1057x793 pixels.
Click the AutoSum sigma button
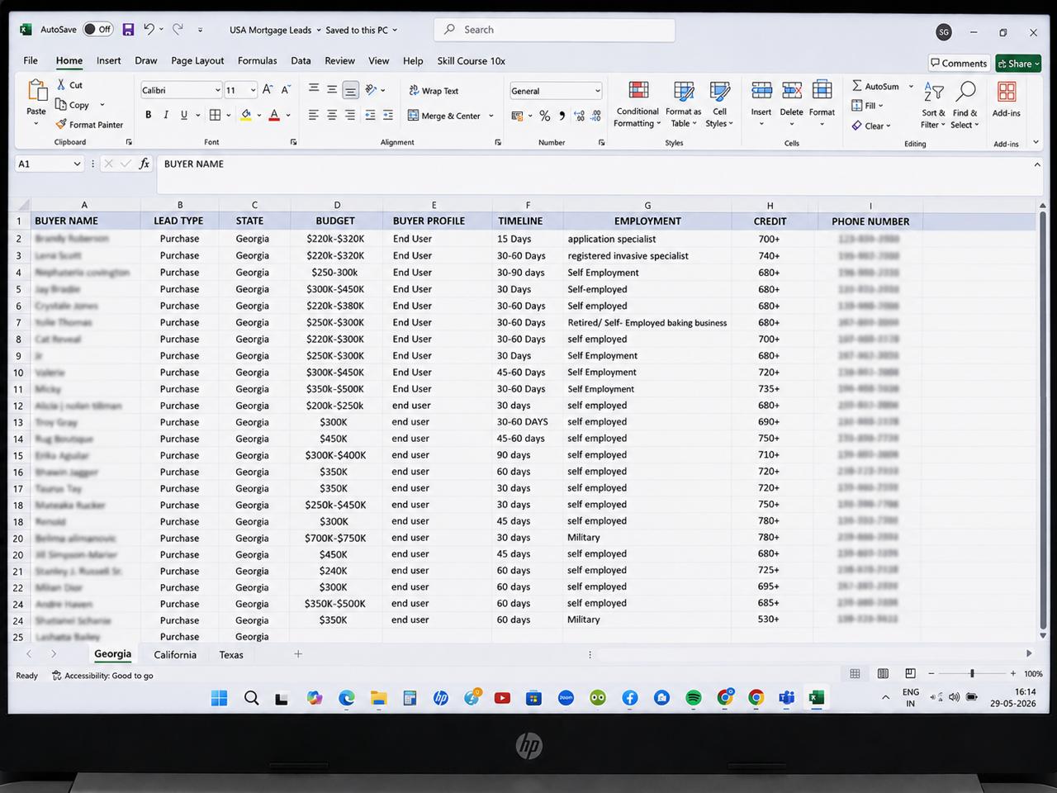(876, 86)
